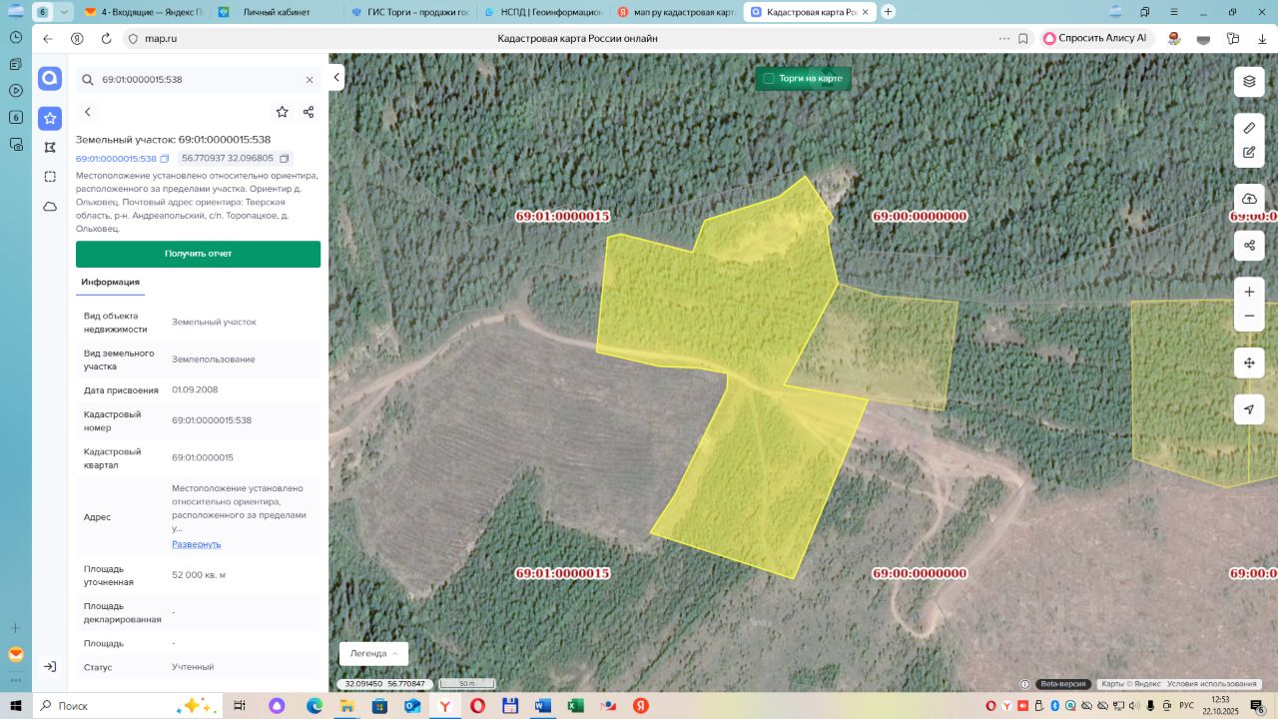Click the login icon at sidebar bottom

tap(50, 666)
